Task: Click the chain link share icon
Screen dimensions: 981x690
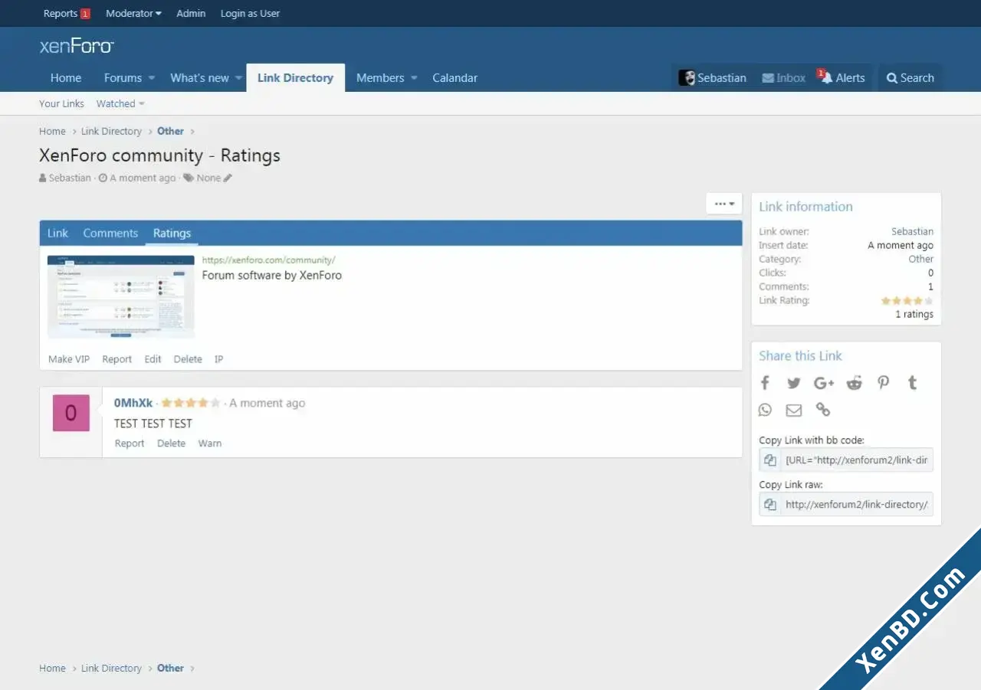Action: point(823,410)
